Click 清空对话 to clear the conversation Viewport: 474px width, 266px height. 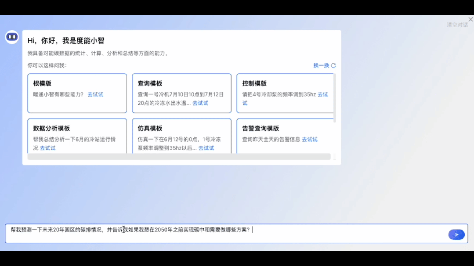[x=457, y=25]
